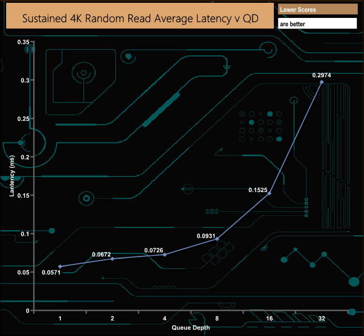This screenshot has width=364, height=336.
Task: Click the y-axis tick label 0.3
Action: pos(25,80)
